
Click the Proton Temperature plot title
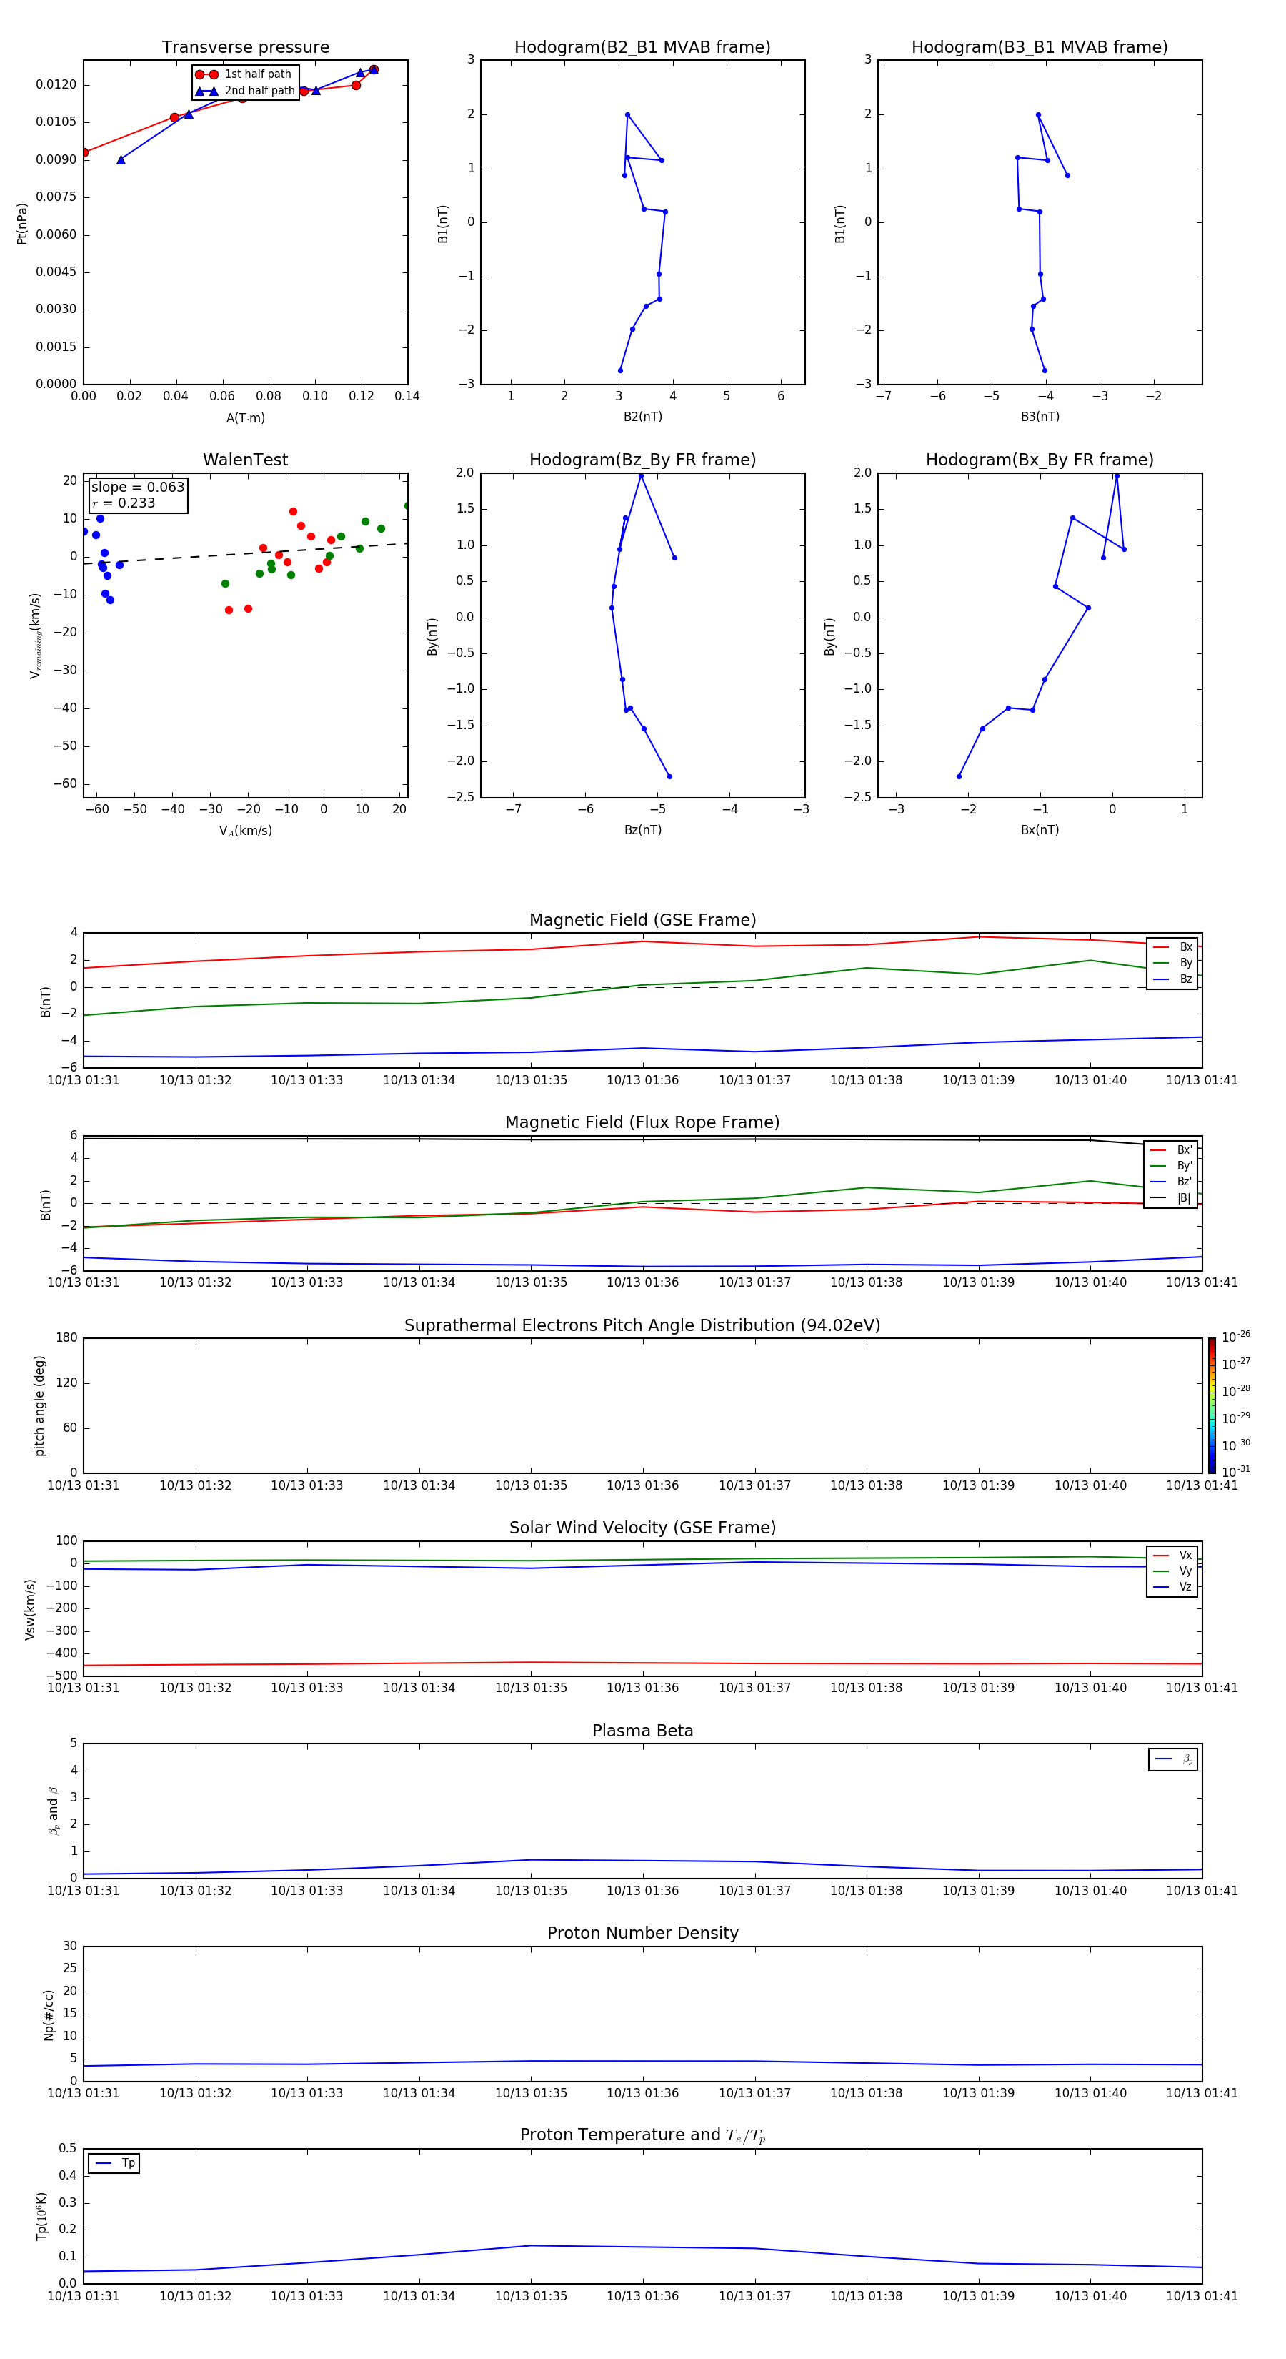(642, 2135)
